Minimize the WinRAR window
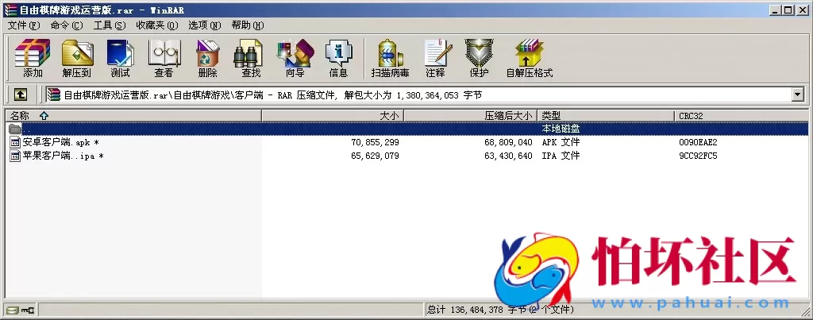Viewport: 813px width, 320px height. 775,10
